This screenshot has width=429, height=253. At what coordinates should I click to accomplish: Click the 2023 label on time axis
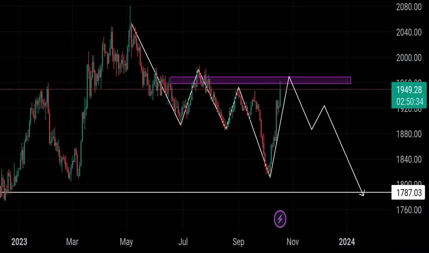coord(19,242)
